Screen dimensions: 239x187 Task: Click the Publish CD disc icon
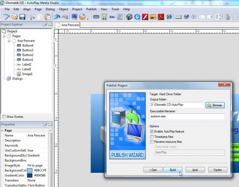82,17
